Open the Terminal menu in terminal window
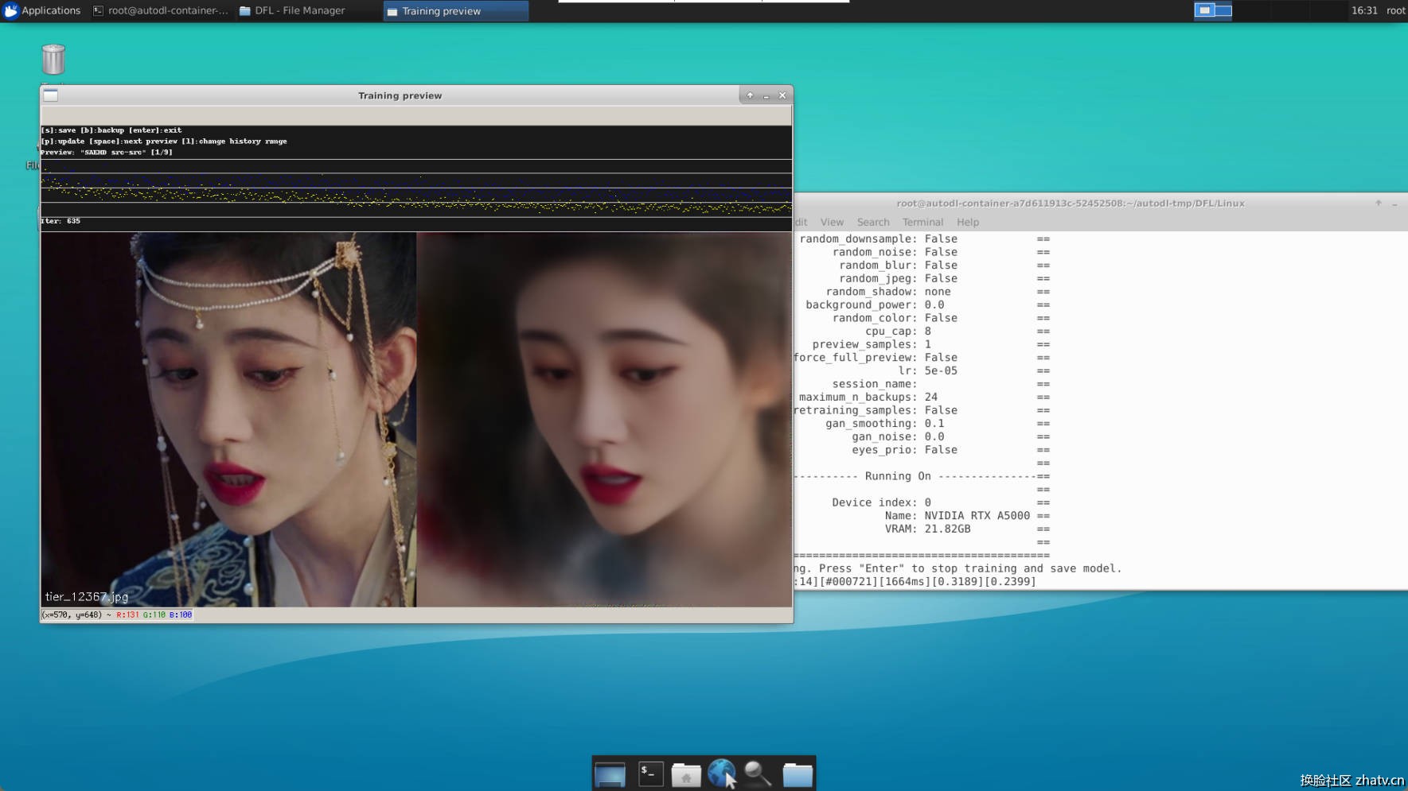 (922, 222)
